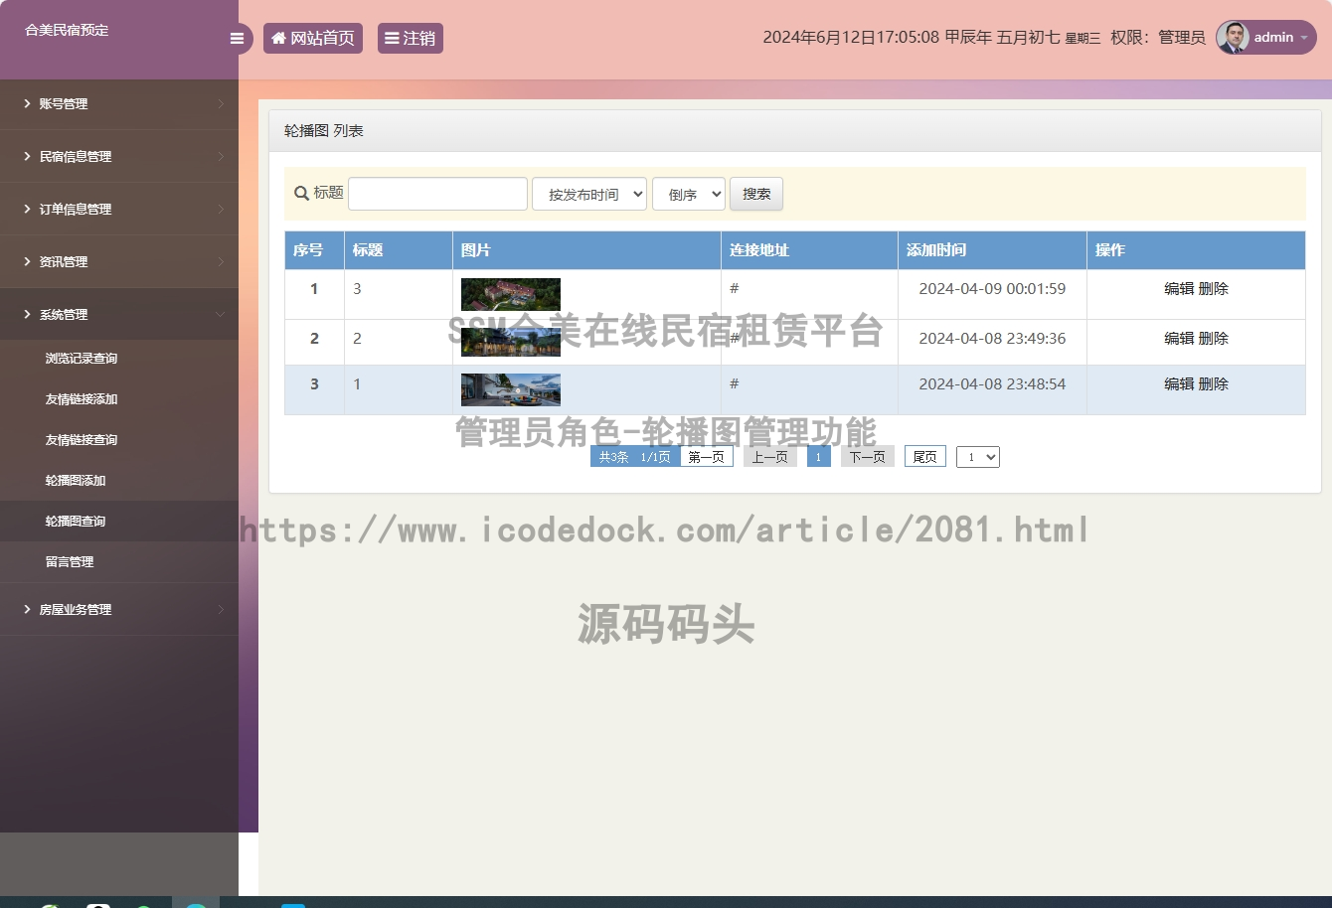Click the admin avatar picture
The height and width of the screenshot is (908, 1332).
[x=1233, y=38]
